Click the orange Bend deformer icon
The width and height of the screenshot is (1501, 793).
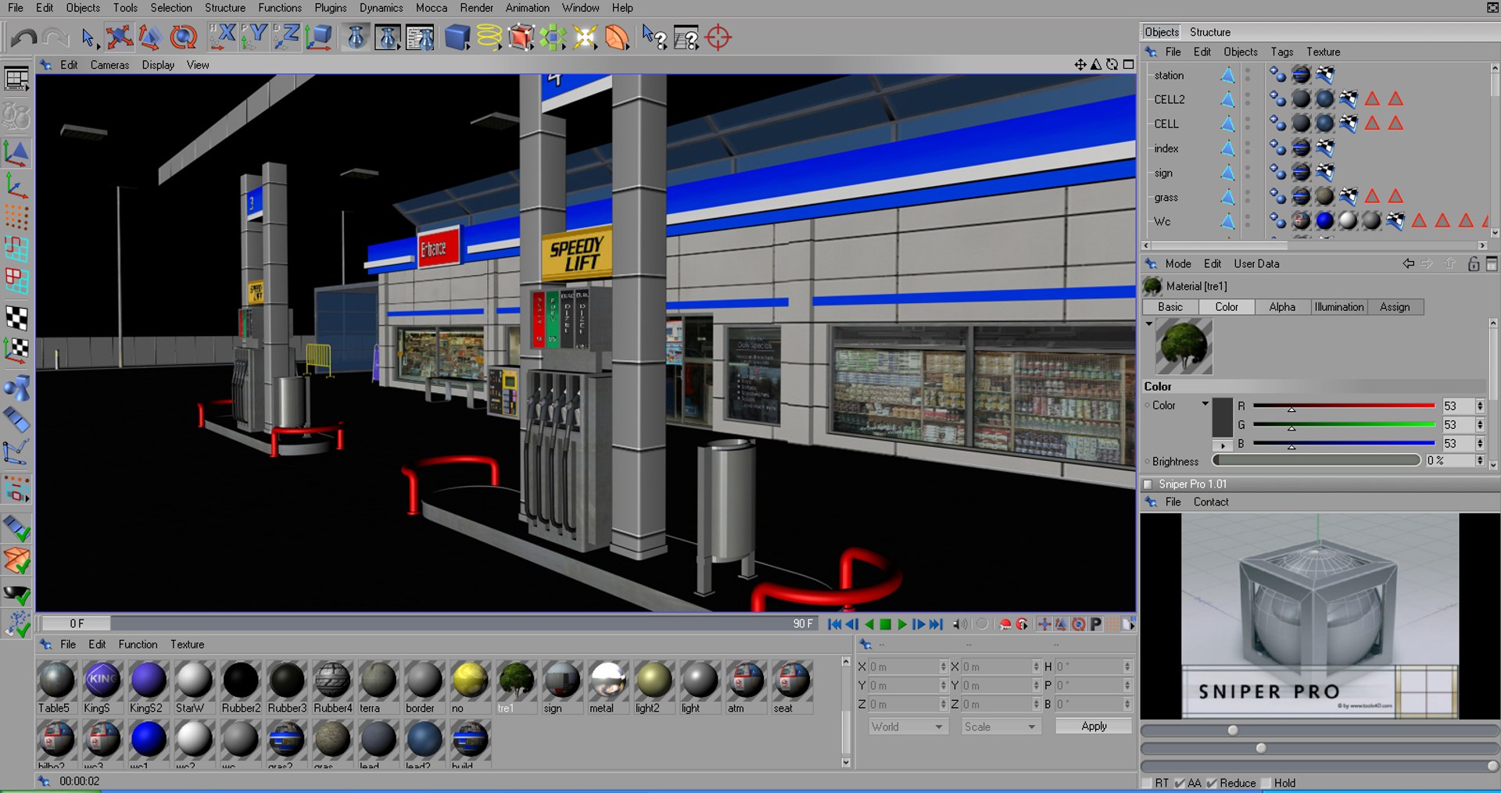(x=617, y=37)
